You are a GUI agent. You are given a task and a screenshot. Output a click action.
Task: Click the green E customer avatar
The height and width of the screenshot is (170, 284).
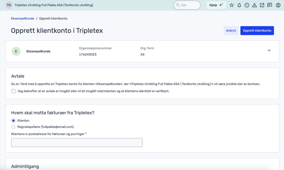[16, 51]
